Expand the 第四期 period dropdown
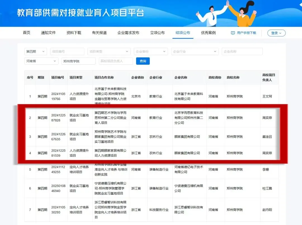Image resolution: width=302 pixels, height=225 pixels. pyautogui.click(x=36, y=52)
